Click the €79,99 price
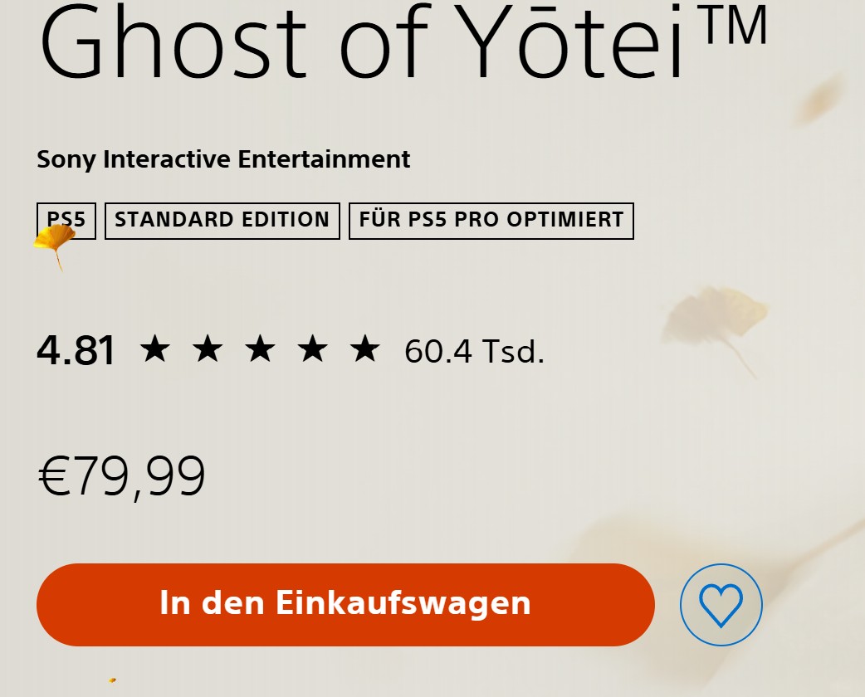Viewport: 865px width, 697px height. (122, 477)
